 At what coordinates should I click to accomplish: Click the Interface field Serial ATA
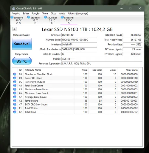pyautogui.click(x=79, y=45)
